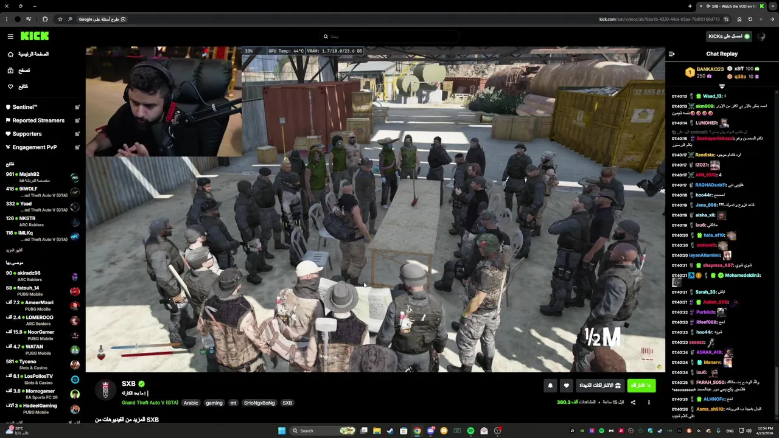Click the browser bookmark star icon
This screenshot has height=438, width=779.
tap(60, 19)
